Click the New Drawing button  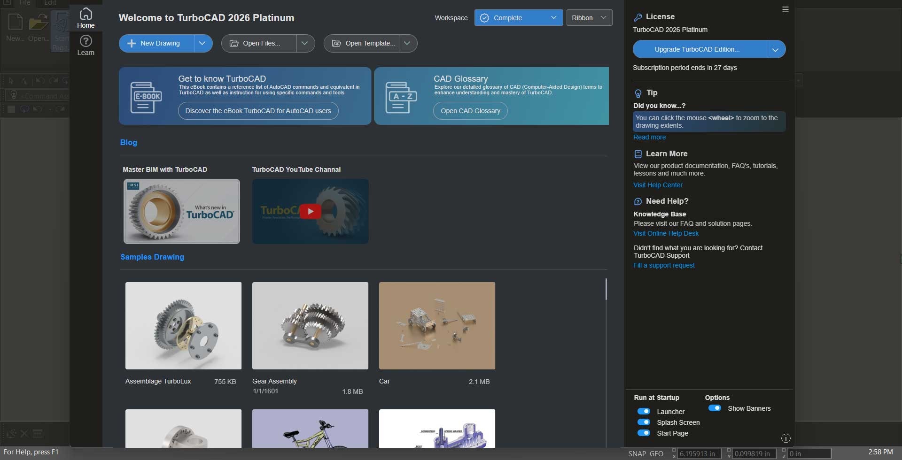pos(156,43)
